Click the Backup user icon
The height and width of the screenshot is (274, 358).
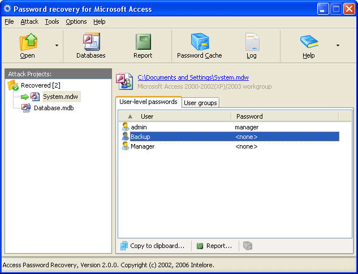point(126,136)
